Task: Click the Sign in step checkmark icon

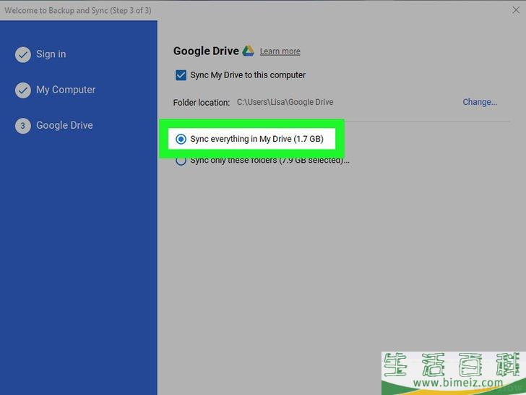Action: [23, 54]
